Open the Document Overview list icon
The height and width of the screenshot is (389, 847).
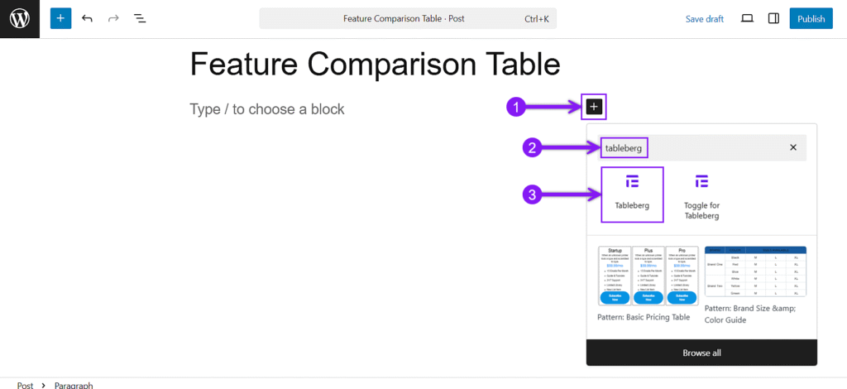tap(140, 18)
